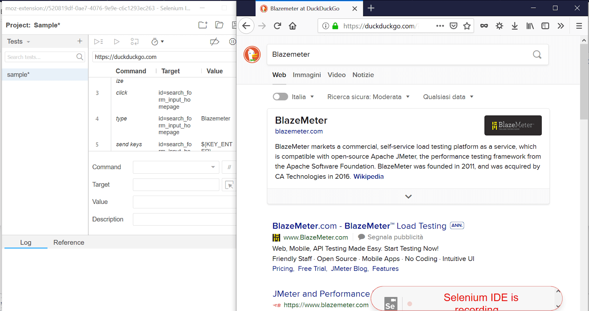Add a new test with the plus icon
This screenshot has height=311, width=589.
click(80, 41)
